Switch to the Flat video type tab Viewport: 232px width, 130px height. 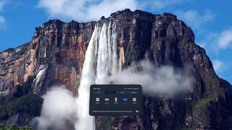coord(99,92)
